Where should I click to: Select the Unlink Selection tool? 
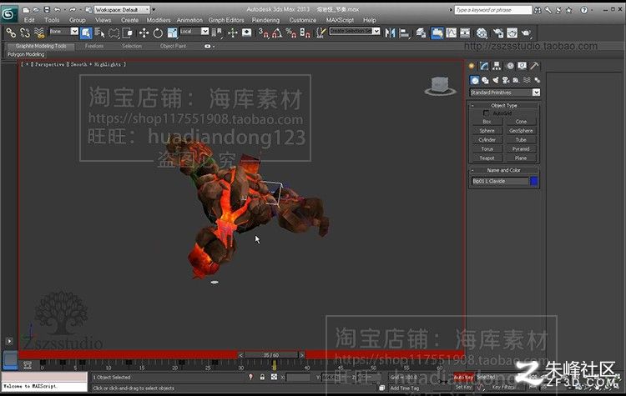(x=25, y=33)
